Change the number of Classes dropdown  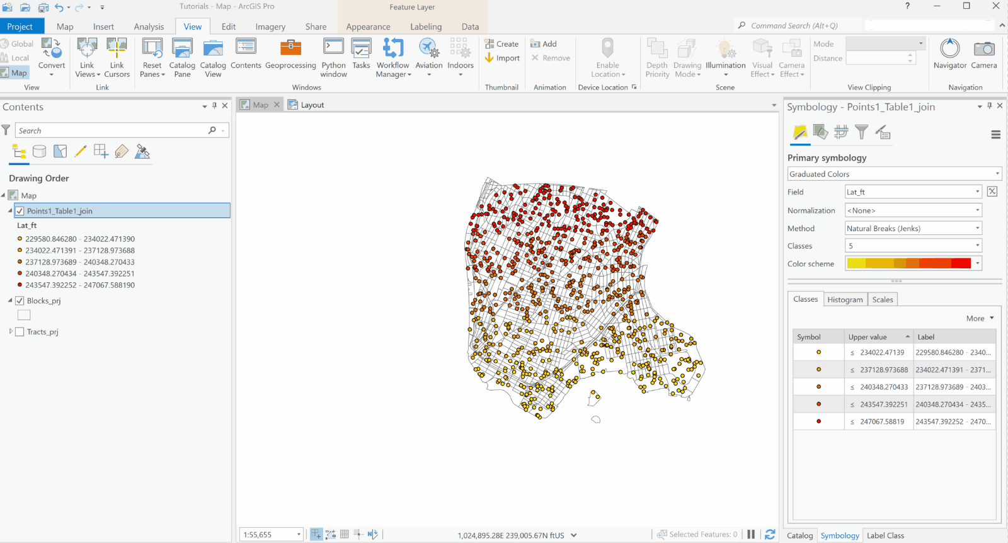pyautogui.click(x=913, y=246)
